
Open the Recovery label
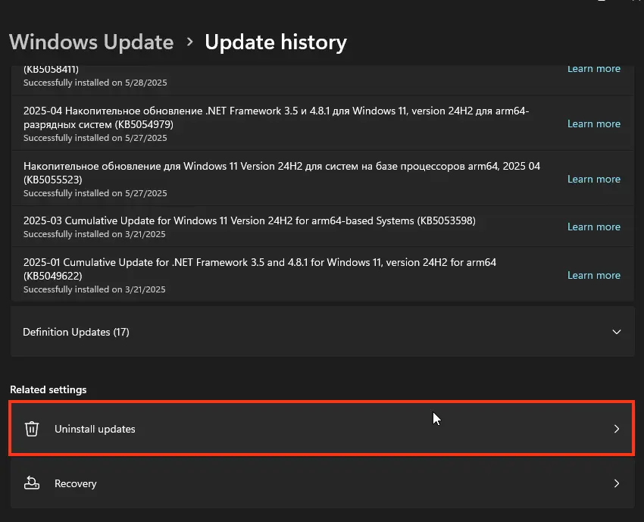click(x=76, y=483)
